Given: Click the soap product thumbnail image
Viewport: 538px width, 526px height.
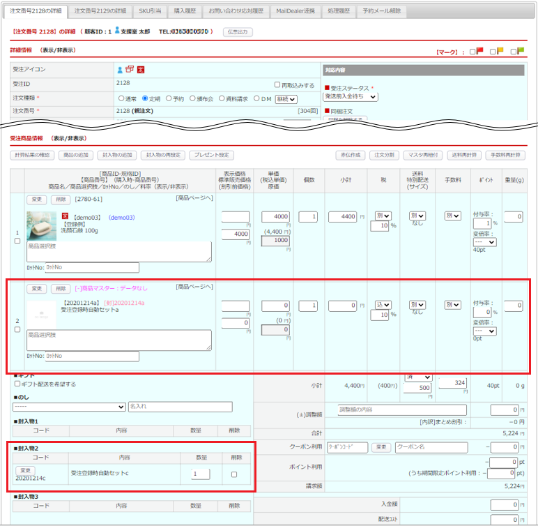Looking at the screenshot, I should [41, 226].
